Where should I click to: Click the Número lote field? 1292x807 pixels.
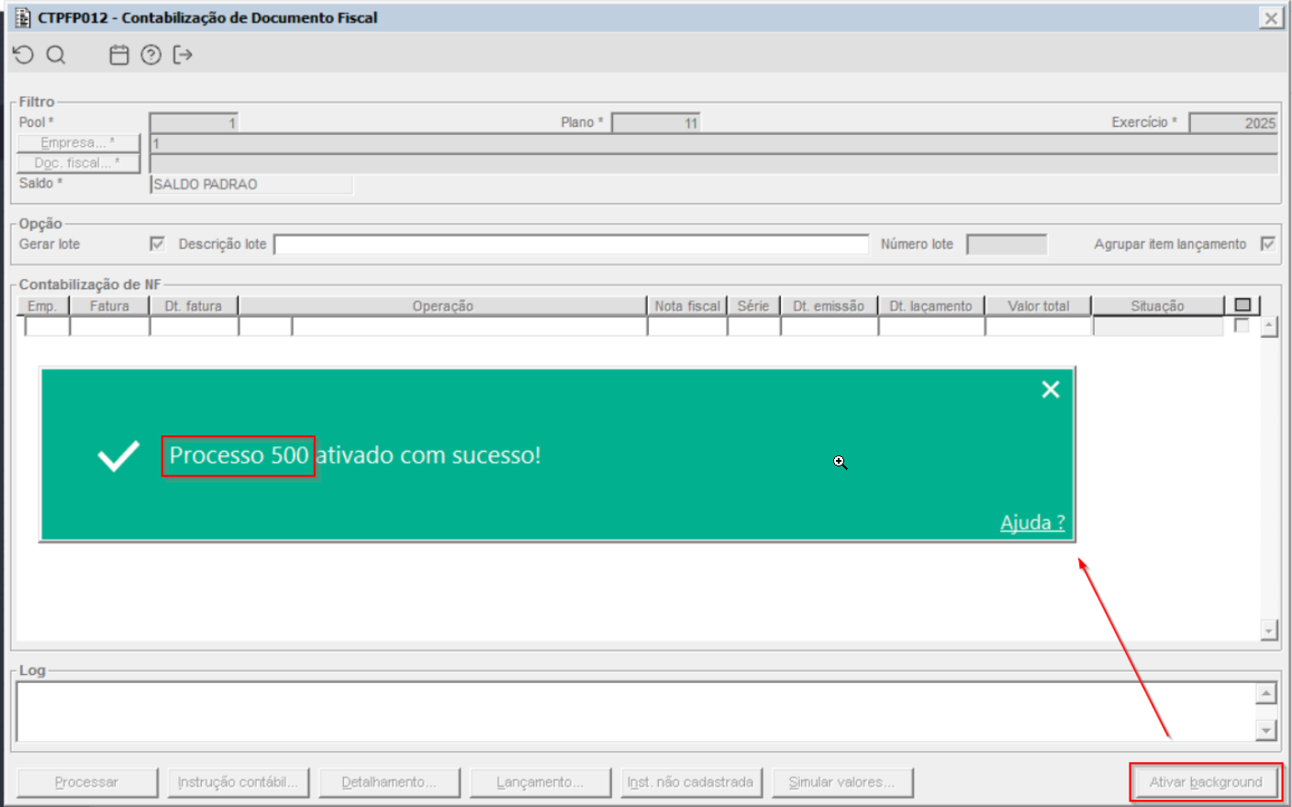1007,244
